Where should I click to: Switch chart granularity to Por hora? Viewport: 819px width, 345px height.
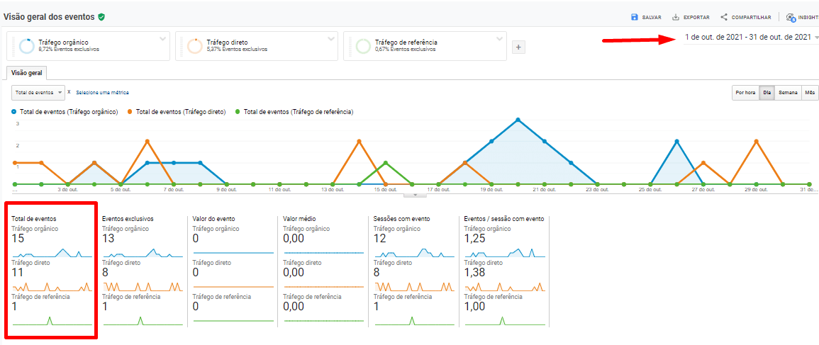(745, 93)
